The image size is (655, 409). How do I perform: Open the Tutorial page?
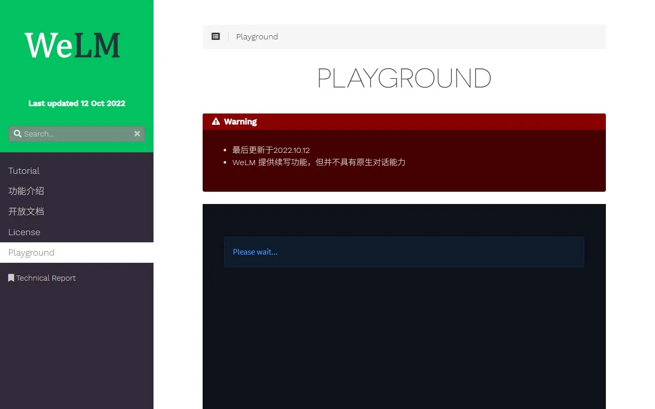(x=24, y=171)
